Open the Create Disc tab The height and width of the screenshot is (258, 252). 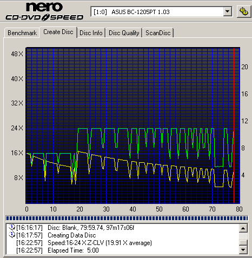[58, 32]
